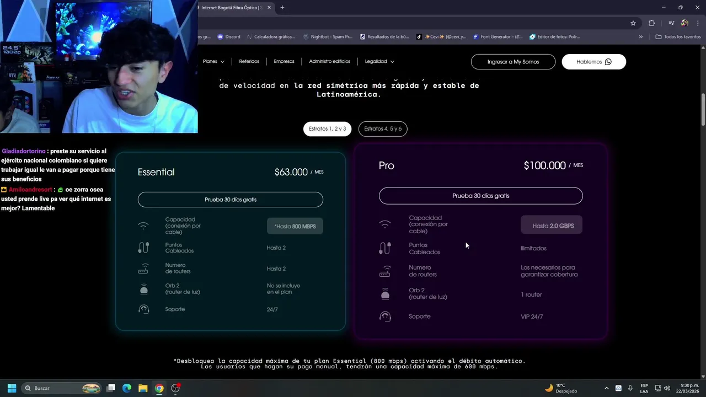Click the taskbar Buscar search box
The image size is (706, 397).
point(62,388)
